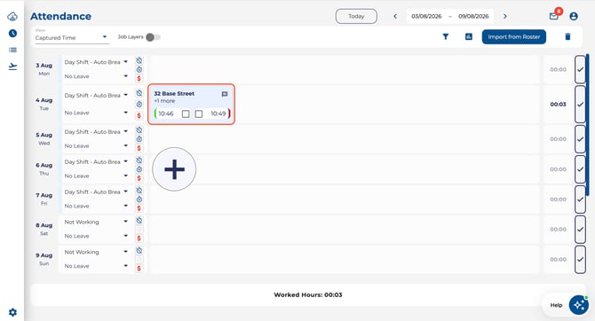Toggle the Job Layers switch
Image resolution: width=595 pixels, height=321 pixels.
[154, 37]
